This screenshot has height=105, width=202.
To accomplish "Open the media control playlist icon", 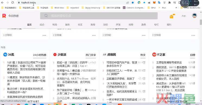I will coord(175,2).
